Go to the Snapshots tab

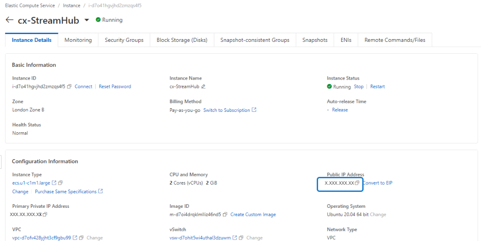coord(314,40)
